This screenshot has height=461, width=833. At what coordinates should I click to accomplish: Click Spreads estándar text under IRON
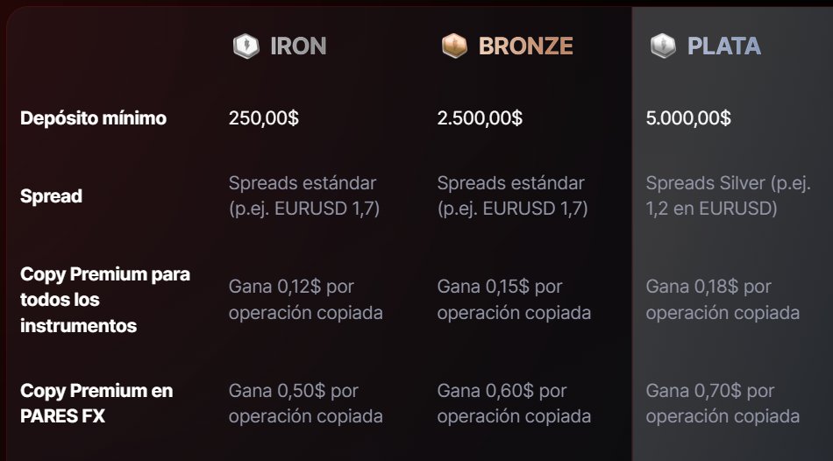[x=303, y=195]
